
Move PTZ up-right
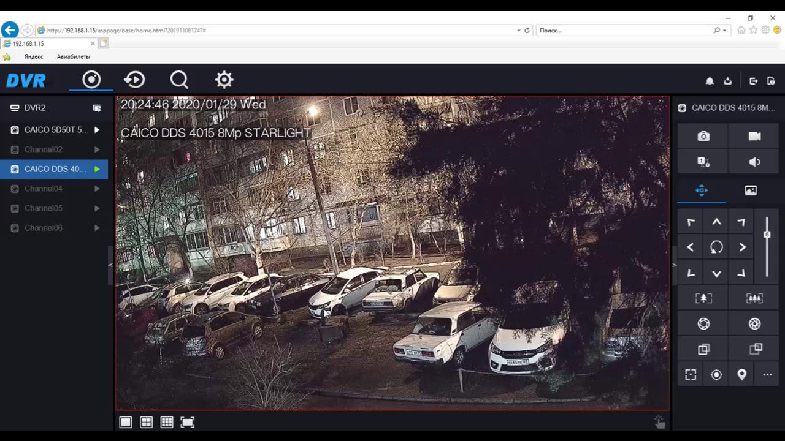pos(742,222)
